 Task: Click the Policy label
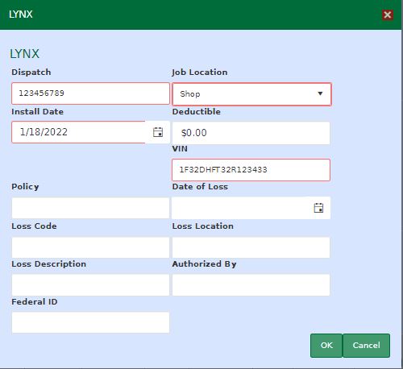pyautogui.click(x=25, y=187)
